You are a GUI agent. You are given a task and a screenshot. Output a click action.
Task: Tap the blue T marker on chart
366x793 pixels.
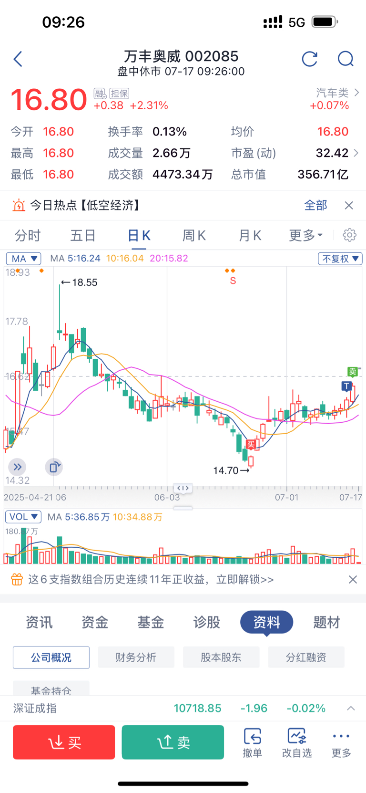click(346, 386)
